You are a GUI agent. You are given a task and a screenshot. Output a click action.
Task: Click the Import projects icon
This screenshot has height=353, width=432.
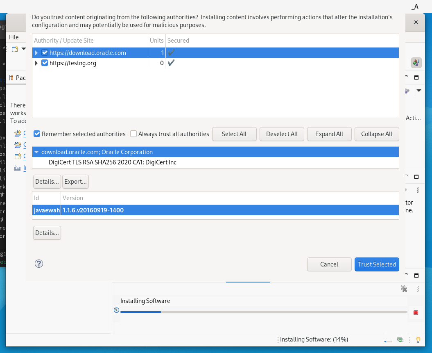click(17, 168)
